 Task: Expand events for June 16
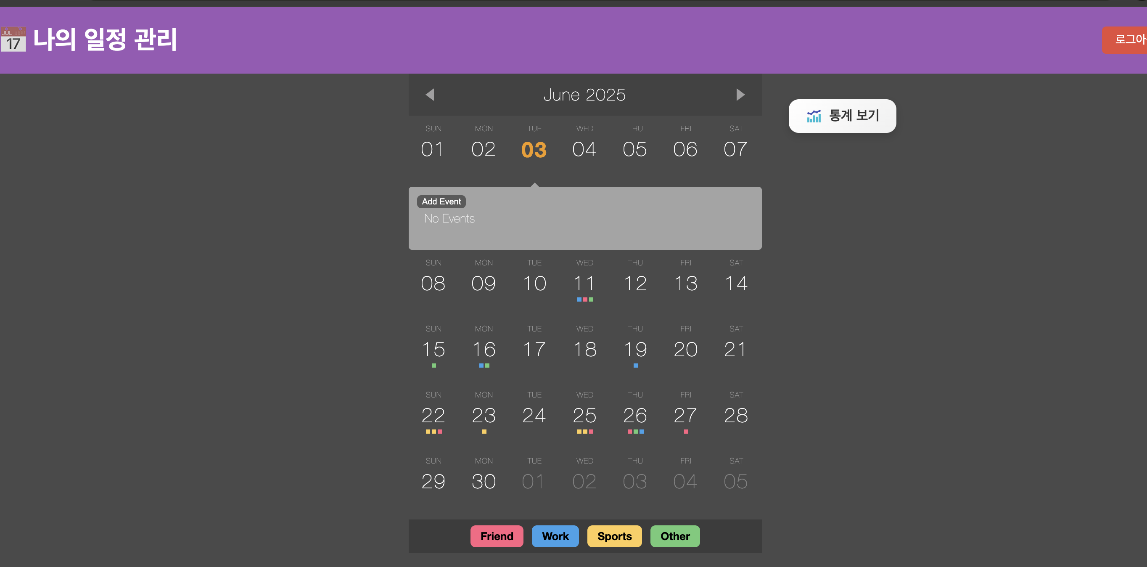[x=484, y=349]
